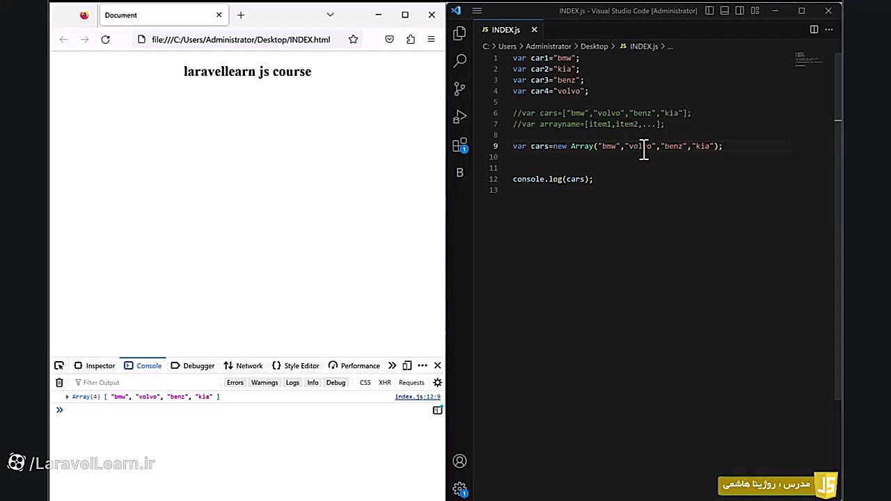Close the Document browser tab
The height and width of the screenshot is (501, 891).
tap(219, 15)
